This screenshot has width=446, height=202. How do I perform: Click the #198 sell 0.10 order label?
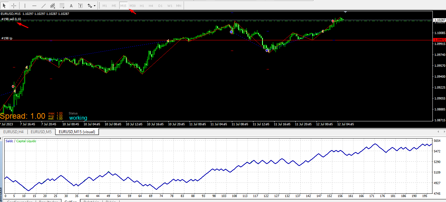11,19
